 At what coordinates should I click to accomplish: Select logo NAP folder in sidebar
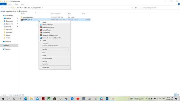pyautogui.click(x=9, y=29)
